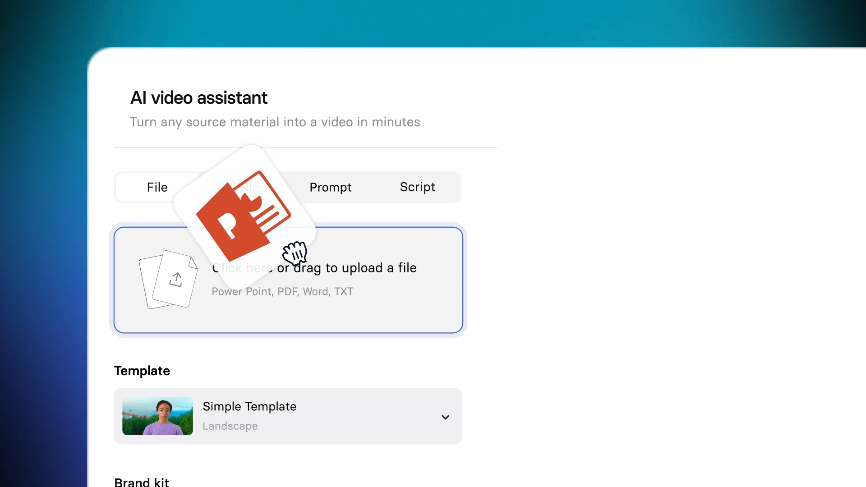Click the 'Power Point, PDF, Word, TXT' text
The width and height of the screenshot is (866, 487).
(x=282, y=292)
